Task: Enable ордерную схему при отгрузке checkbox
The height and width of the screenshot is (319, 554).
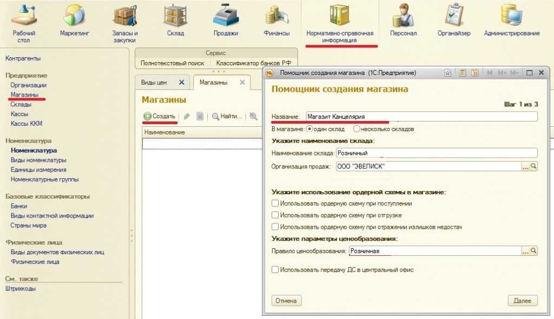Action: pos(275,215)
